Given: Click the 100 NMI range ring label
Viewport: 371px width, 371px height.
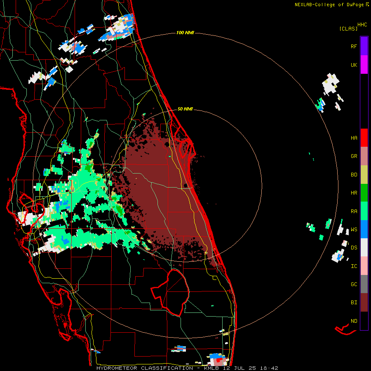Looking at the screenshot, I should coord(185,33).
